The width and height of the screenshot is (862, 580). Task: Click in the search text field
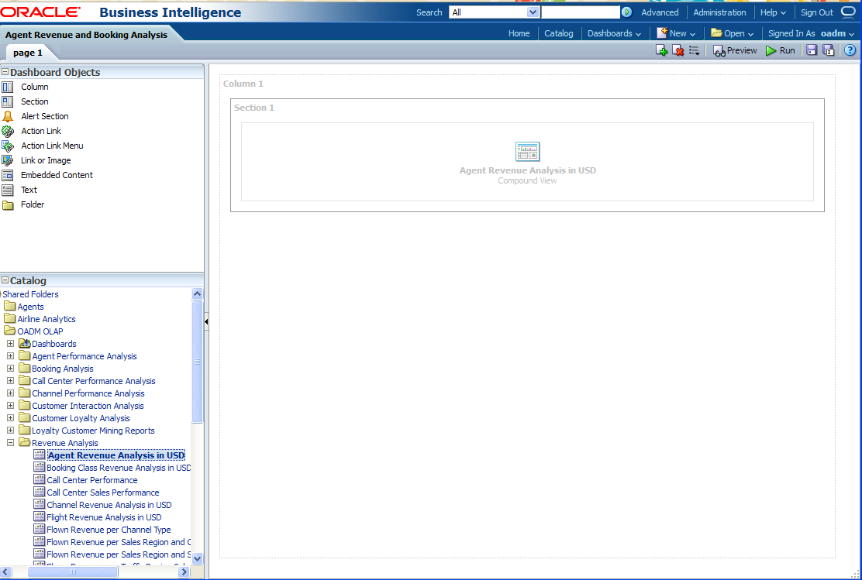point(580,12)
